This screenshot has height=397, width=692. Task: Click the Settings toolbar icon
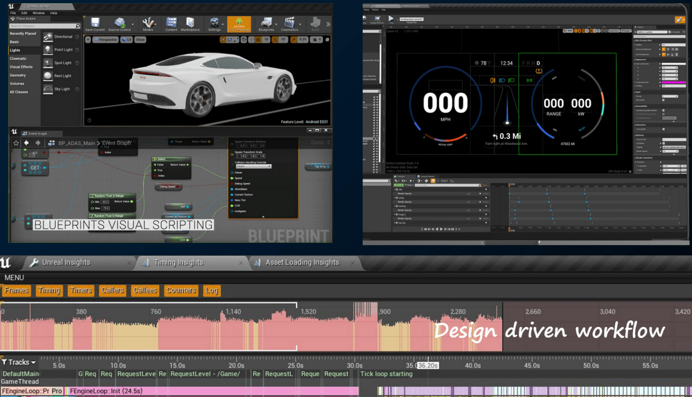coord(215,24)
